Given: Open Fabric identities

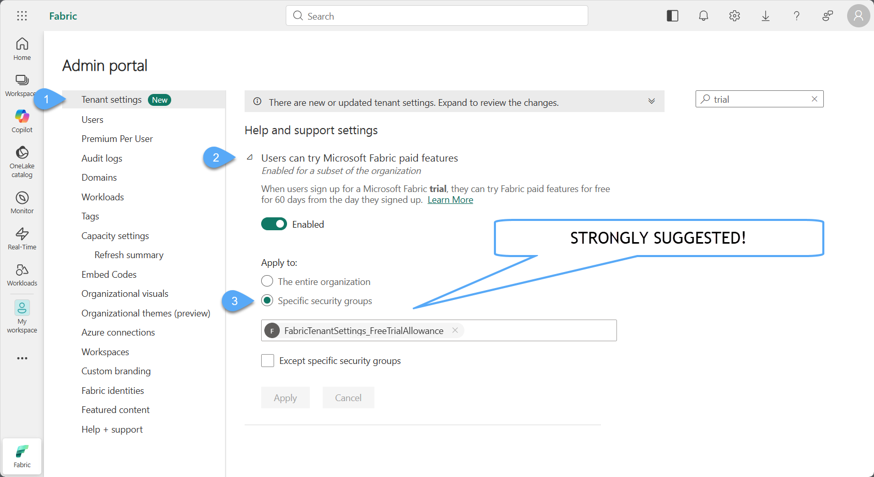Looking at the screenshot, I should tap(112, 391).
